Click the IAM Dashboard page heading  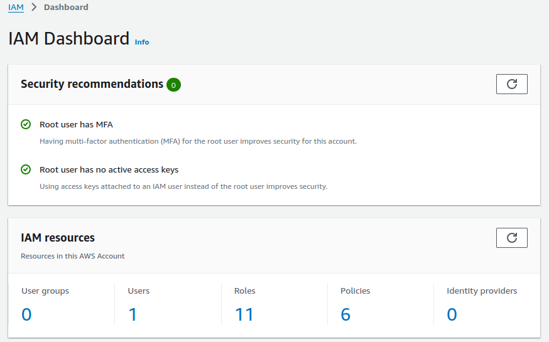pyautogui.click(x=69, y=38)
